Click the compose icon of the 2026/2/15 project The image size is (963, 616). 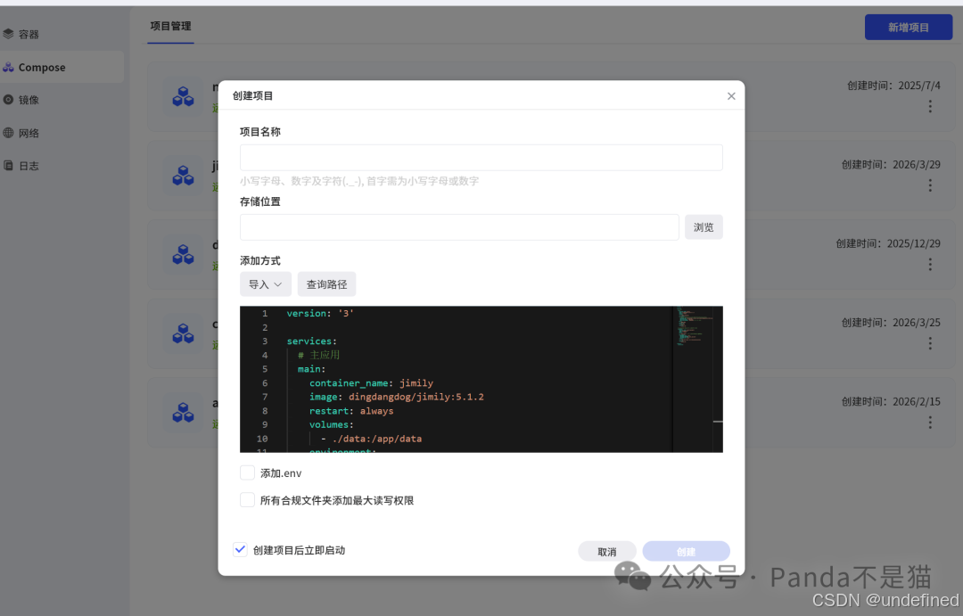183,412
